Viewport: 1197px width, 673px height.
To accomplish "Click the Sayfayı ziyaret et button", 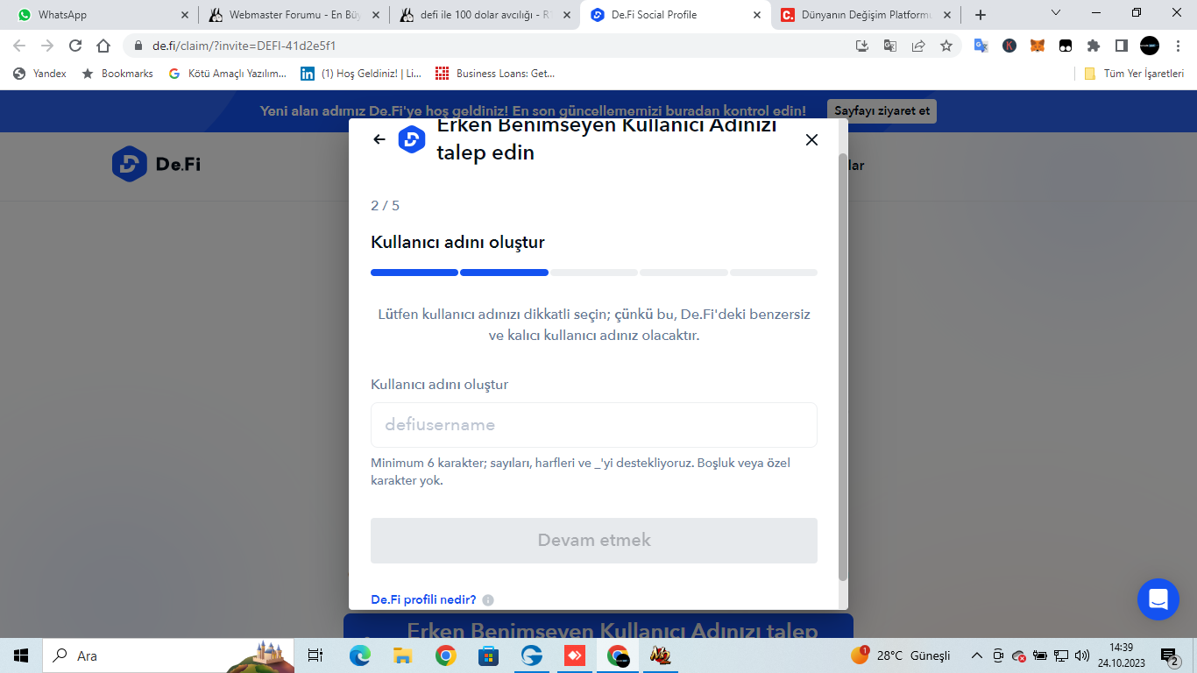I will (x=882, y=111).
